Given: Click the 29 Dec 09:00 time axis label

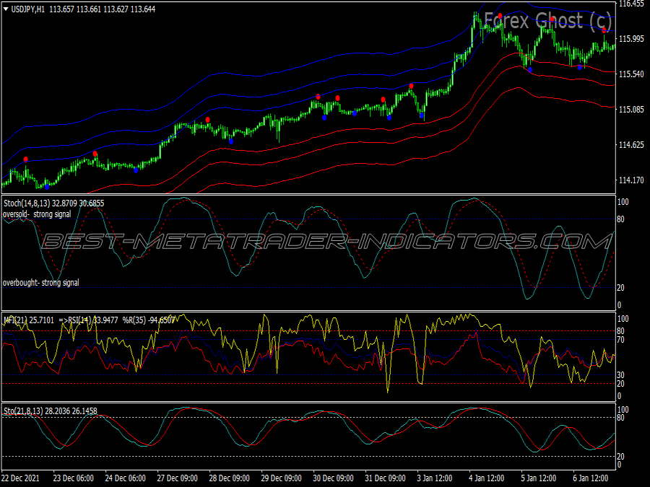Looking at the screenshot, I should tap(281, 478).
